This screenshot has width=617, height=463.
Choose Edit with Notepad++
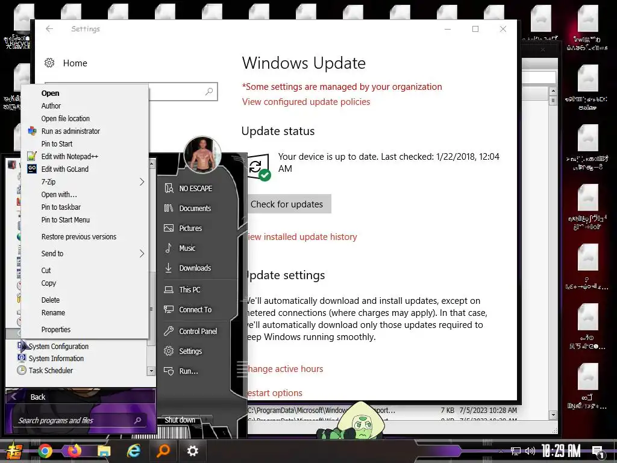point(84,156)
